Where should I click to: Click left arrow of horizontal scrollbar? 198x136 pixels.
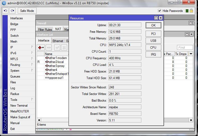tap(39, 120)
